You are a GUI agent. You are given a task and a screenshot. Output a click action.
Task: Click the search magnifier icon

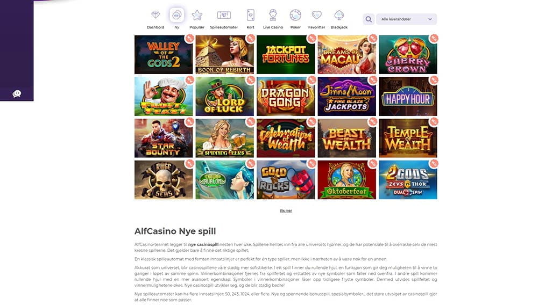pos(369,19)
